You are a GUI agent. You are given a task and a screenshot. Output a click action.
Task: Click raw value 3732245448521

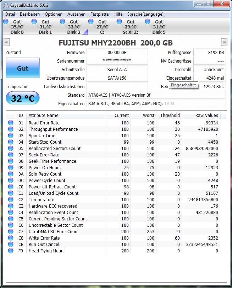(x=202, y=245)
